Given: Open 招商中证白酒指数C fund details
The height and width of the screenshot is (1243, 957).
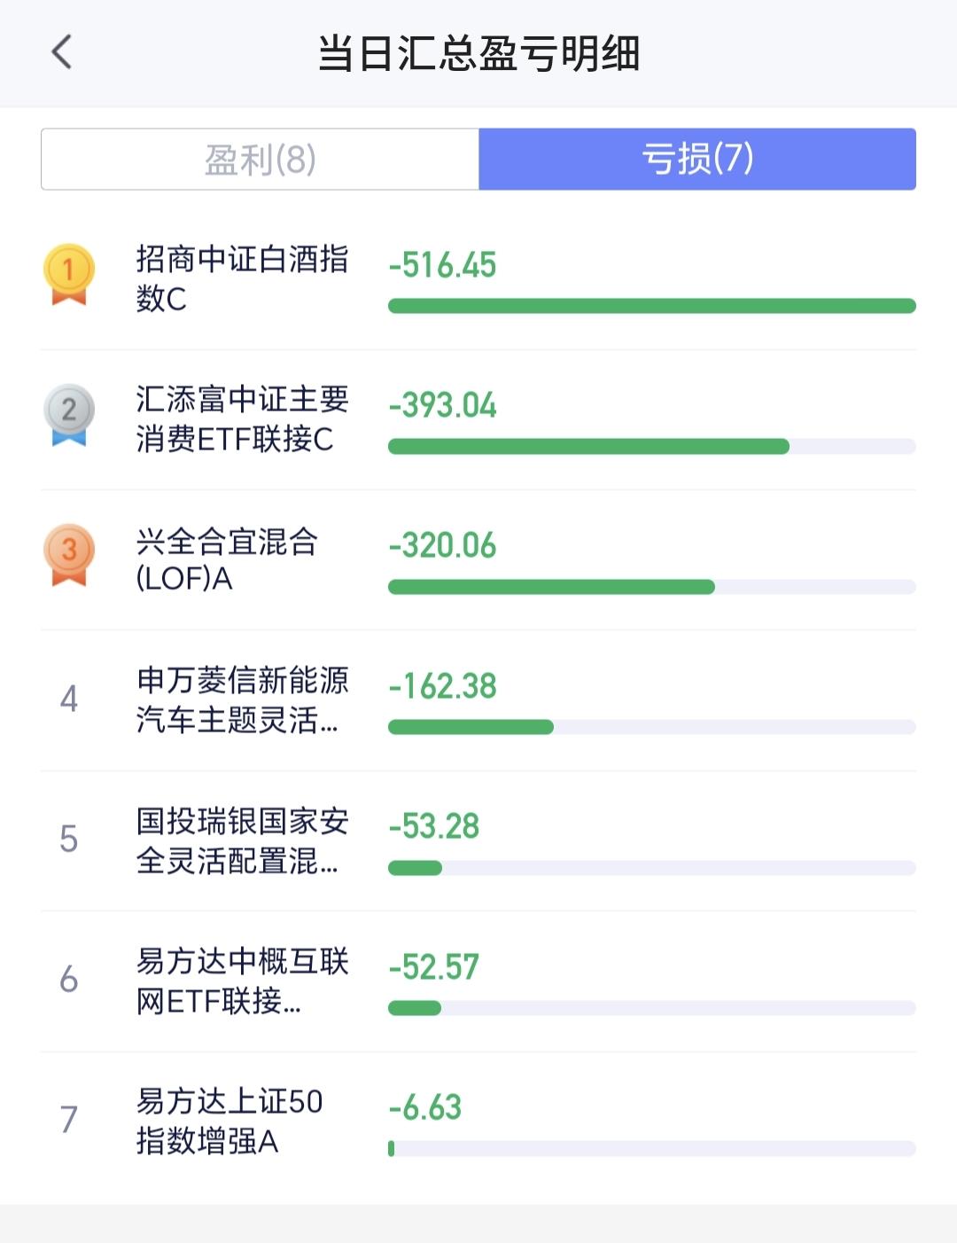Looking at the screenshot, I should coord(241,278).
